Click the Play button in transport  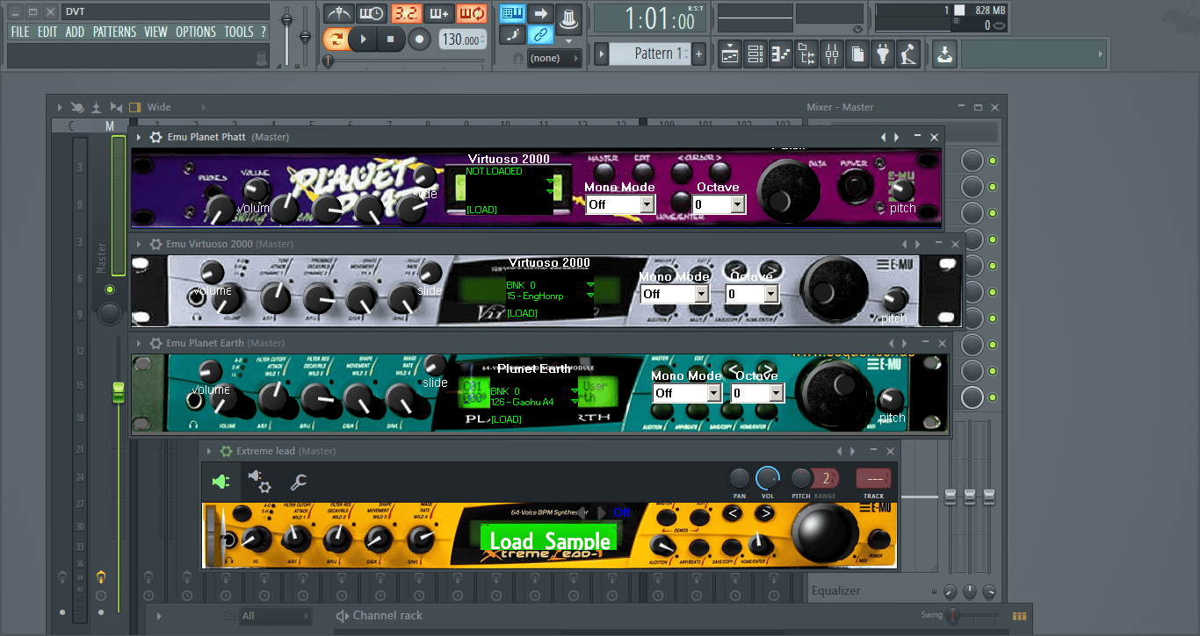(362, 39)
